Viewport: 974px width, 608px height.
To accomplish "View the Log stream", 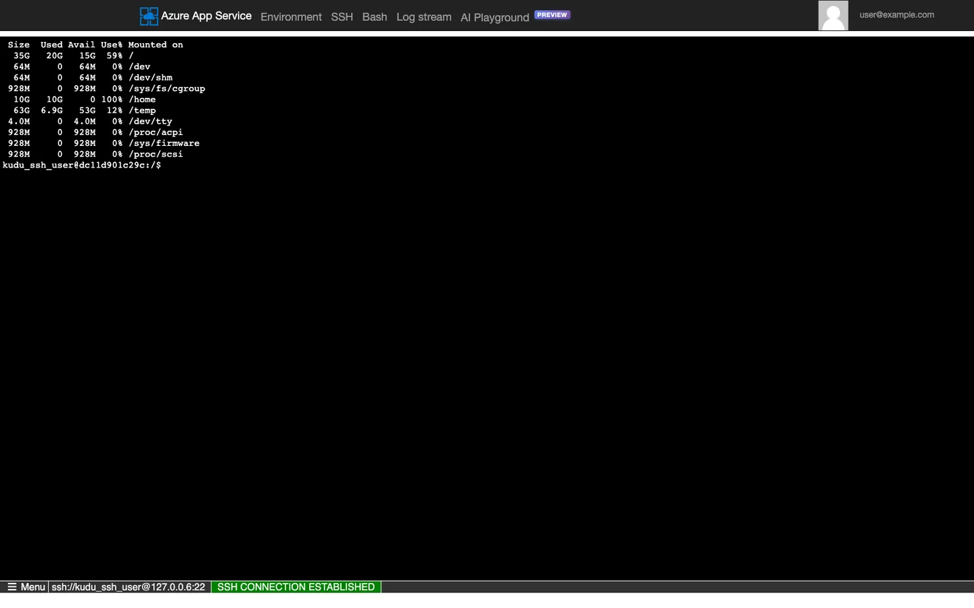I will tap(424, 17).
